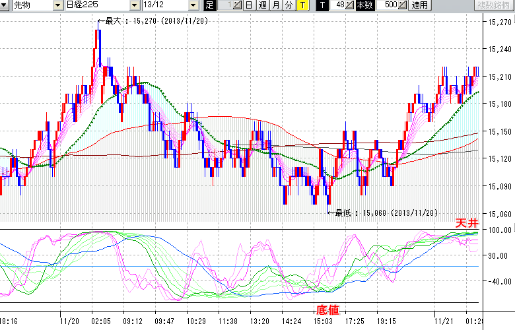Screen dimensions: 515x330
Task: Click the 適用 apply button
Action: point(419,5)
